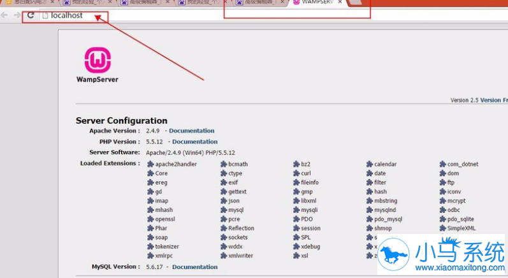Viewport: 508px width, 278px height.
Task: Click the bcmath extension icon
Action: pyautogui.click(x=224, y=164)
